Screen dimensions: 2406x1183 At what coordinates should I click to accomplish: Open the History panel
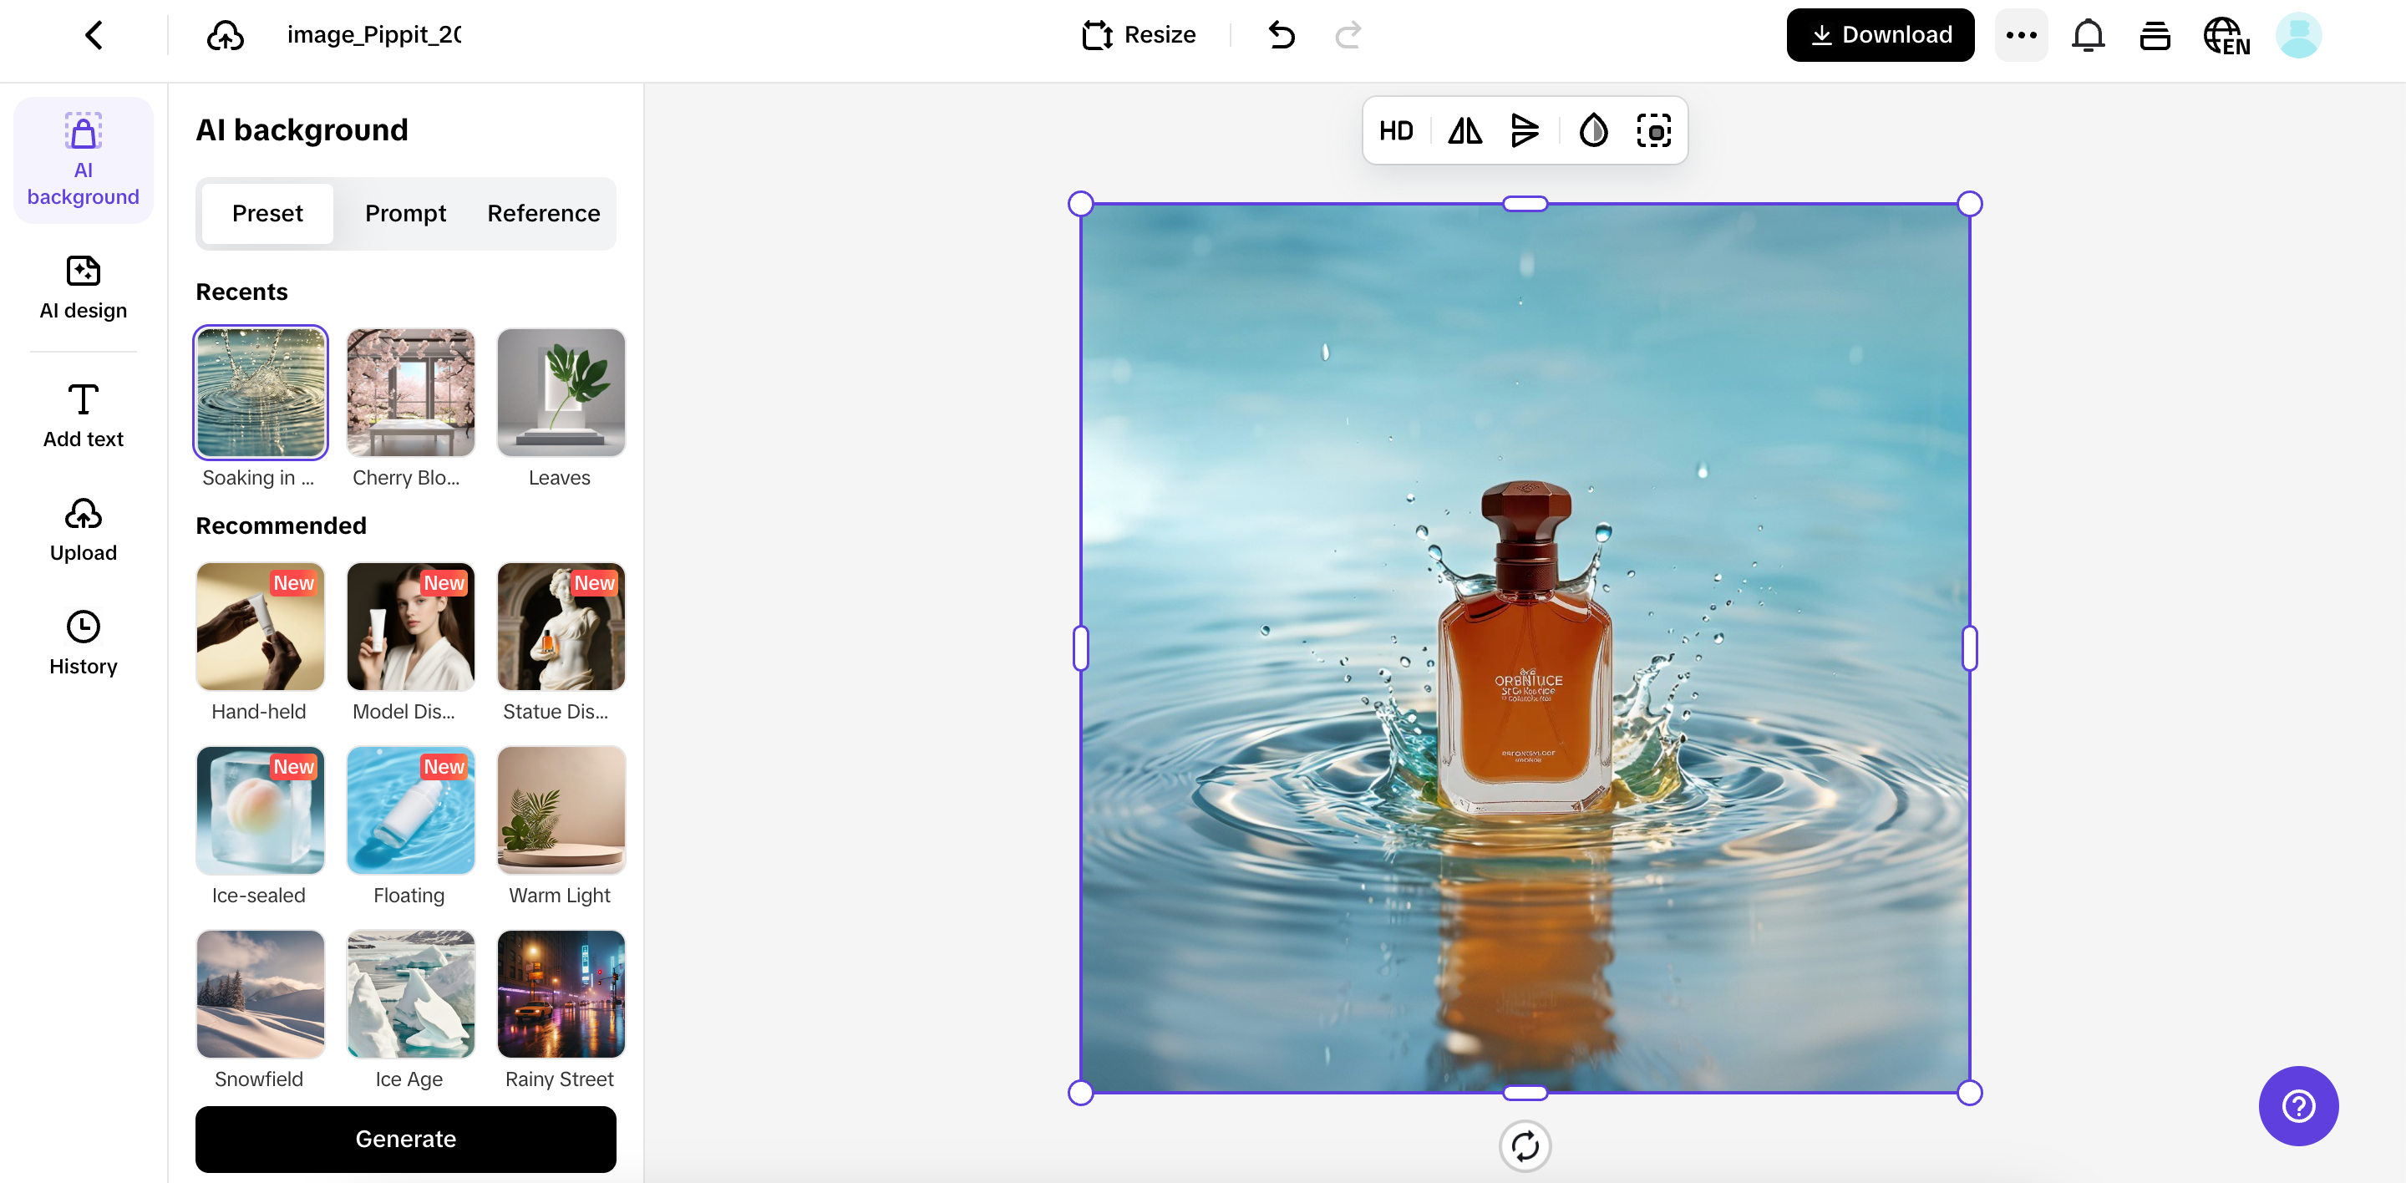tap(82, 641)
